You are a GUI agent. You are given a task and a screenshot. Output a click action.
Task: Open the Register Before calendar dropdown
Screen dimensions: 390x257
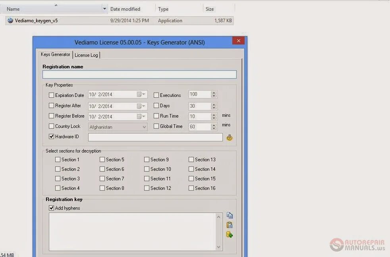[x=141, y=116]
